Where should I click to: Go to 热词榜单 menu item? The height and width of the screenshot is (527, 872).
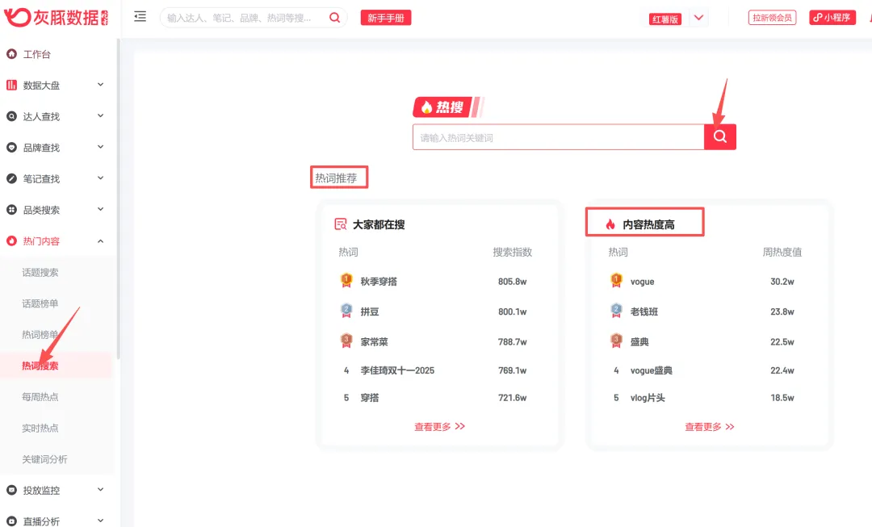tap(40, 335)
